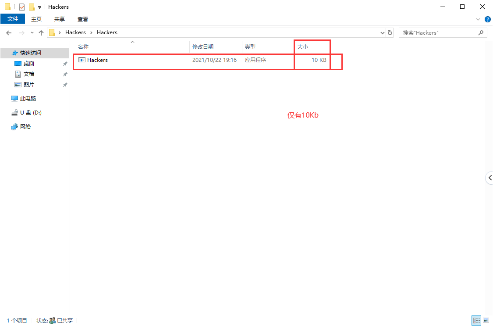Select 此电脑 in navigation pane
Viewport: 493px width, 326px height.
[x=28, y=99]
